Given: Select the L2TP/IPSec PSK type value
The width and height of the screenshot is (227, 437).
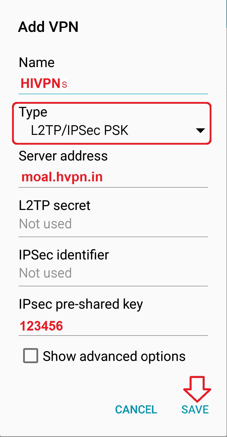Looking at the screenshot, I should (79, 130).
